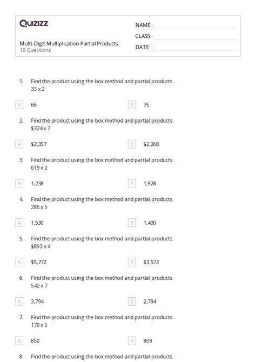256x362 pixels.
Task: Pick box B next to 809
Action: click(132, 341)
